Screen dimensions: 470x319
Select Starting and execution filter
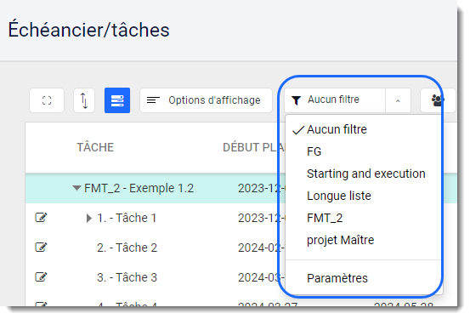tap(366, 174)
